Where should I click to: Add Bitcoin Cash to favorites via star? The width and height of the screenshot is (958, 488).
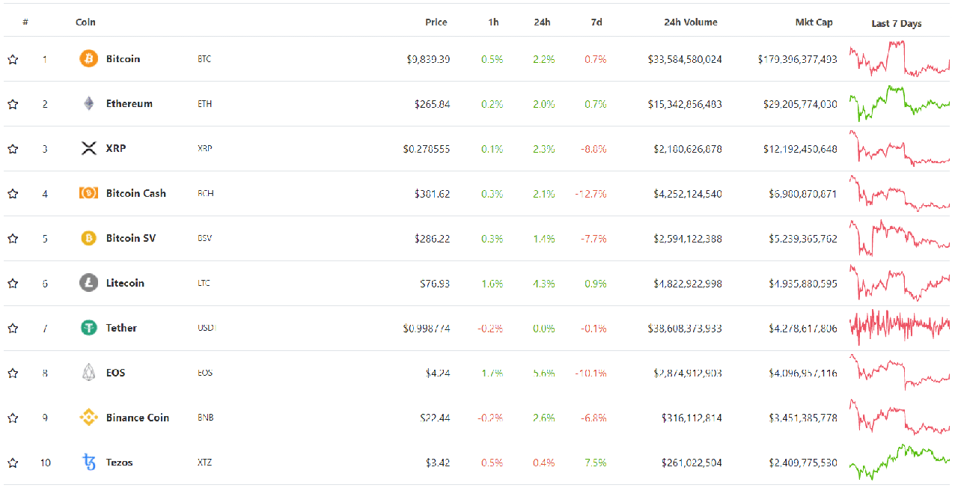pos(13,194)
